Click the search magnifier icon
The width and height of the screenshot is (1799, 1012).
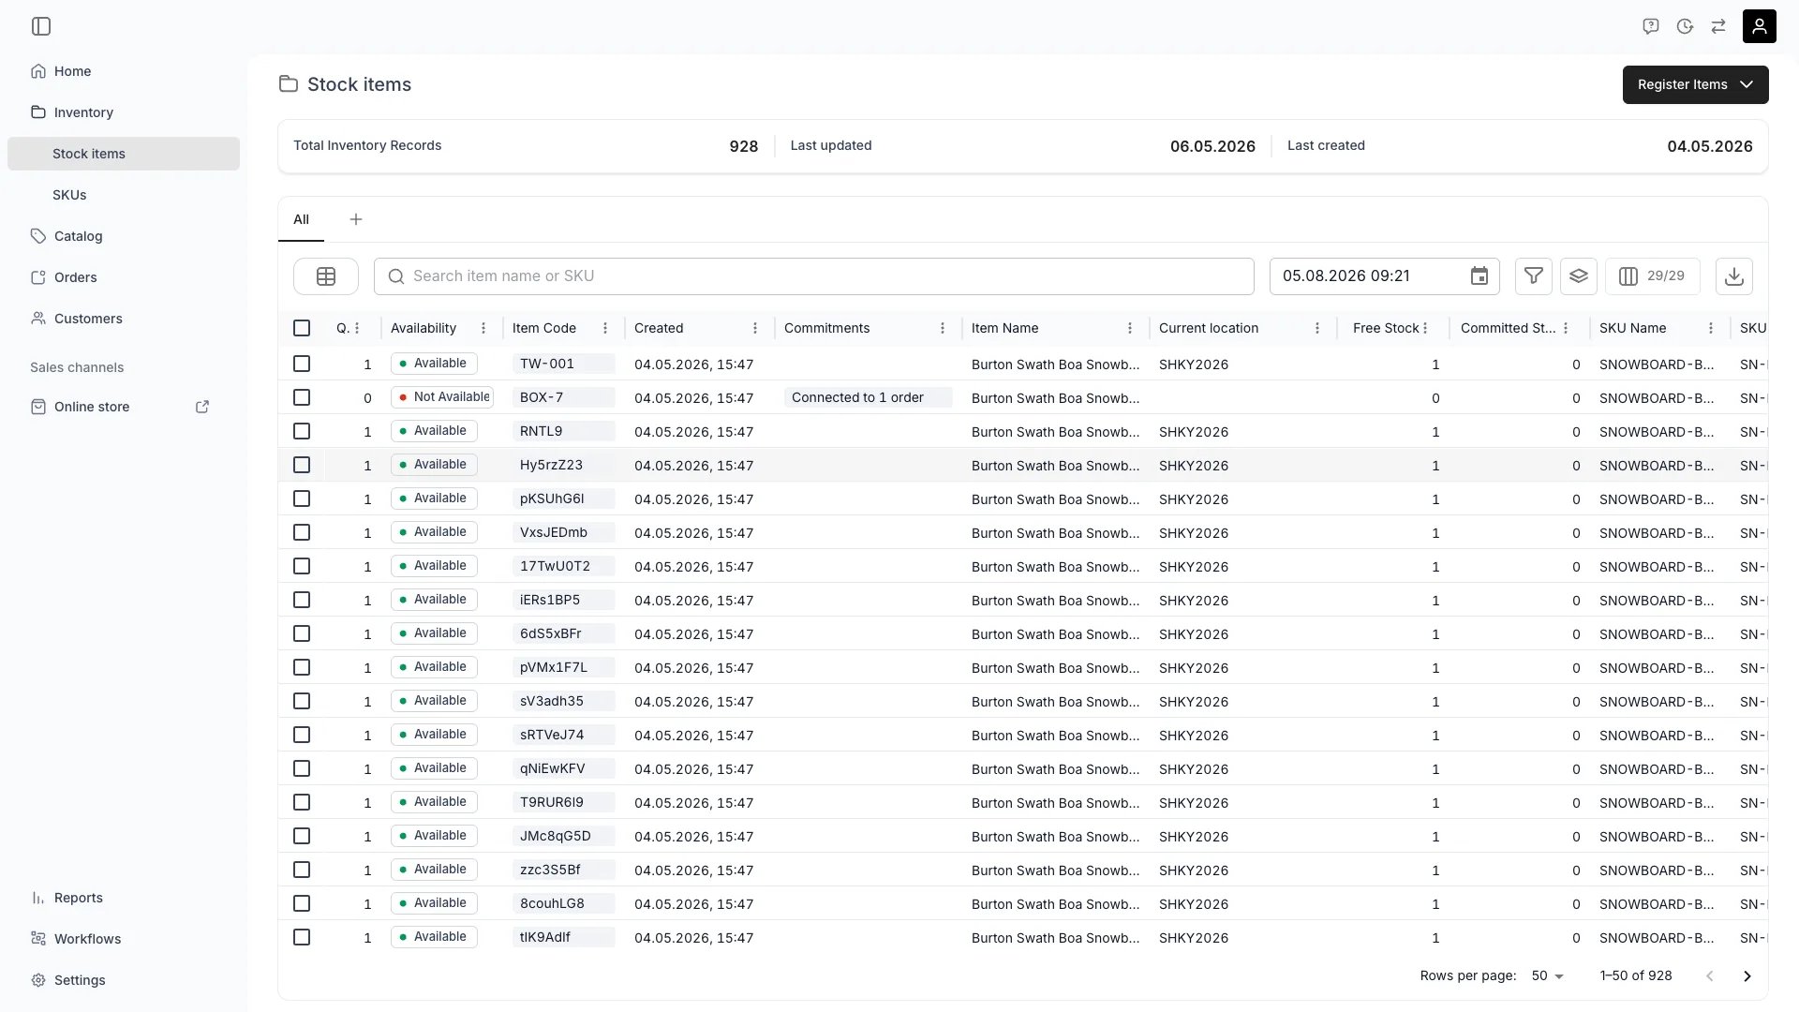[396, 276]
